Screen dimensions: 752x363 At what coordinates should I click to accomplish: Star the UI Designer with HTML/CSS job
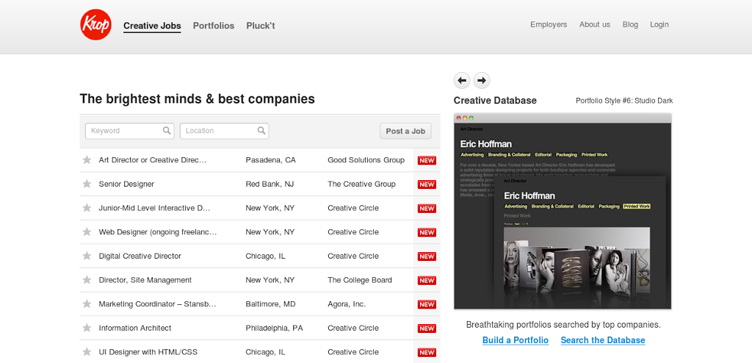(x=87, y=352)
